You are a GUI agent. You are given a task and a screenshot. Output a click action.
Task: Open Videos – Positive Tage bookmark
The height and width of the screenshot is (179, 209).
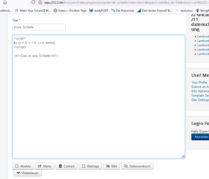[x=70, y=10]
